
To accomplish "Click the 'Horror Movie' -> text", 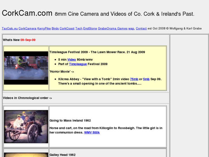I will click(62, 72).
